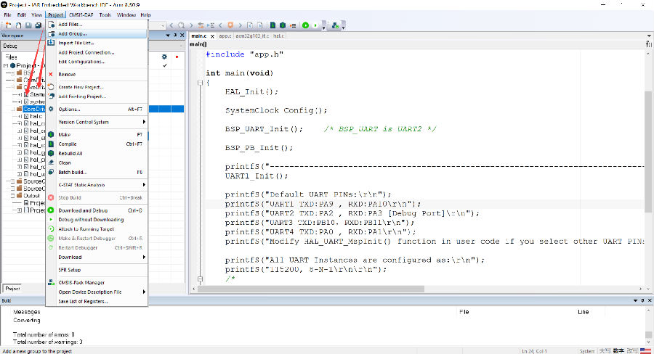Choose Rebuild All from Project menu

point(70,154)
